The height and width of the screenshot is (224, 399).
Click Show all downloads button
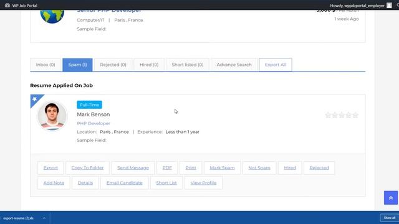389,218
